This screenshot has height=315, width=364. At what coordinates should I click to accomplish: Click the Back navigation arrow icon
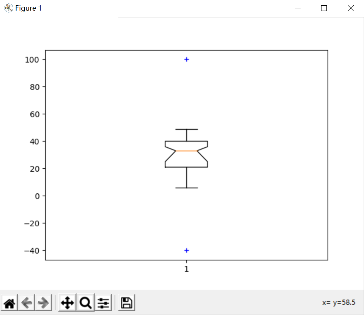tap(27, 302)
